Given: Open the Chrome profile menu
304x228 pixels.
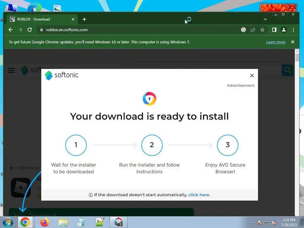Looking at the screenshot, I should [x=284, y=30].
